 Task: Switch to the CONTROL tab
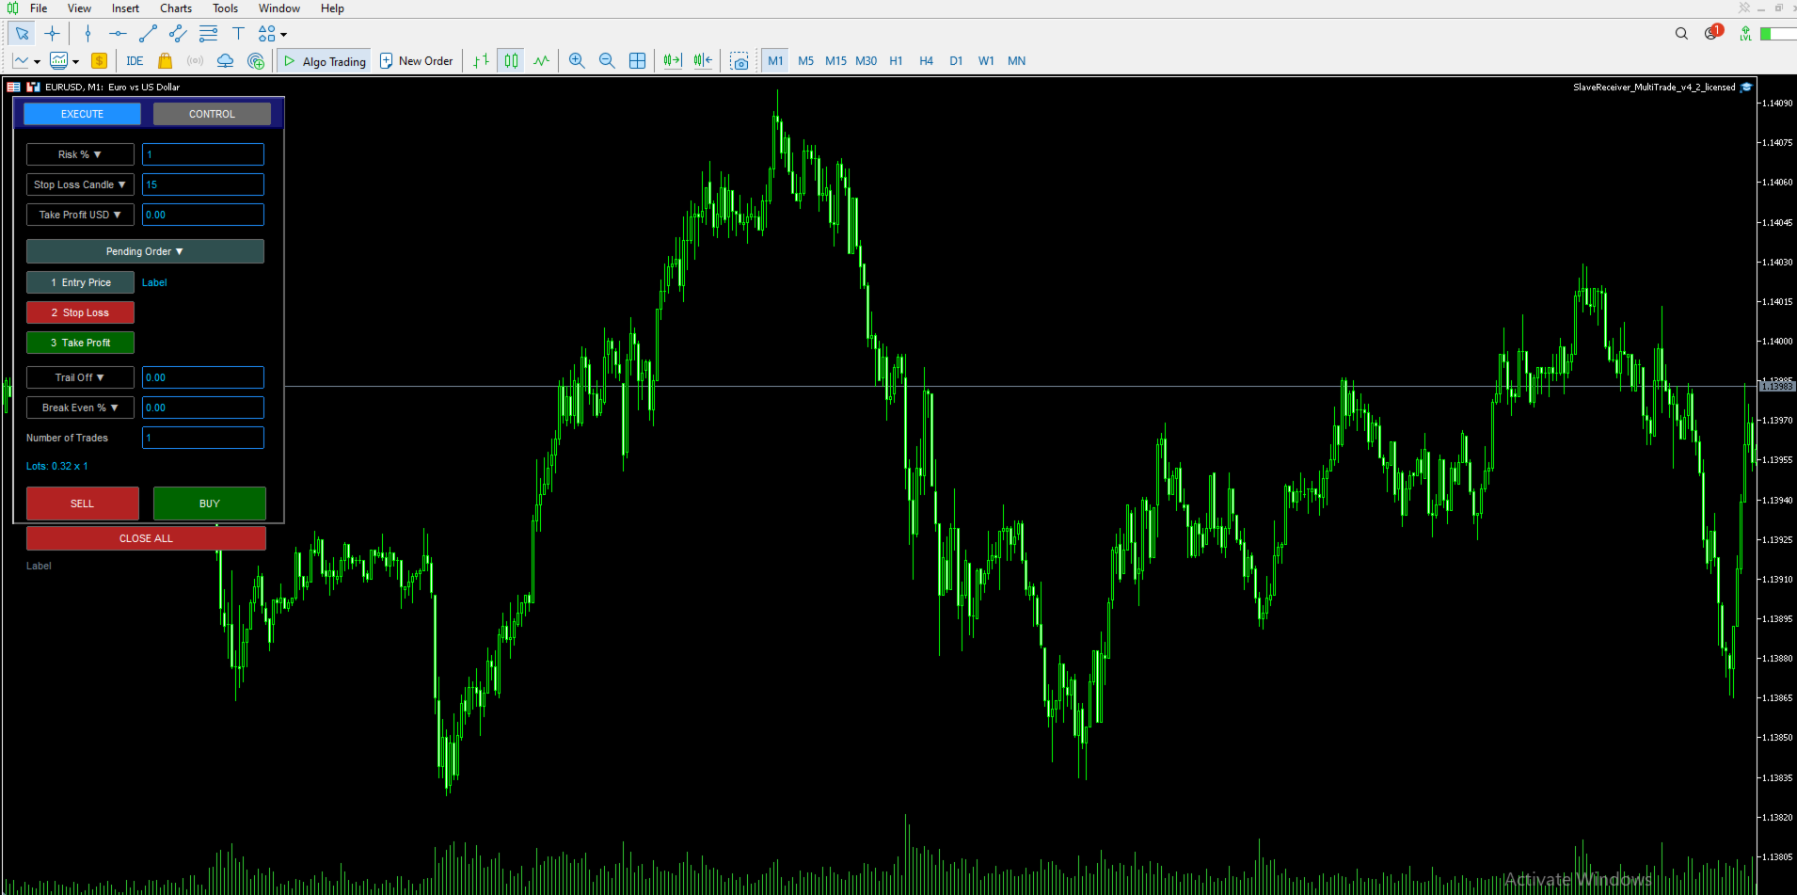click(x=212, y=114)
